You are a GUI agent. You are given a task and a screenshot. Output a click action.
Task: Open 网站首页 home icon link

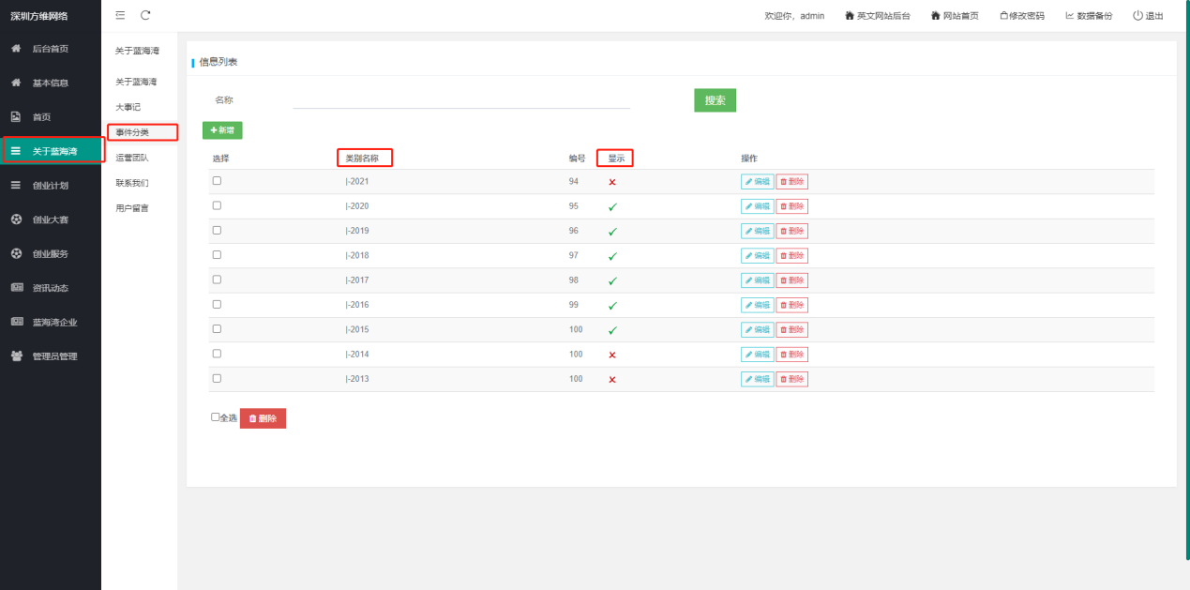[936, 16]
